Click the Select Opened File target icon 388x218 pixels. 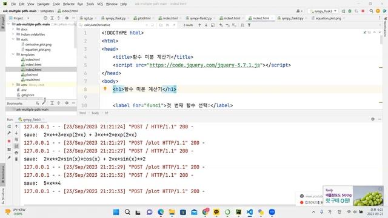click(x=45, y=18)
